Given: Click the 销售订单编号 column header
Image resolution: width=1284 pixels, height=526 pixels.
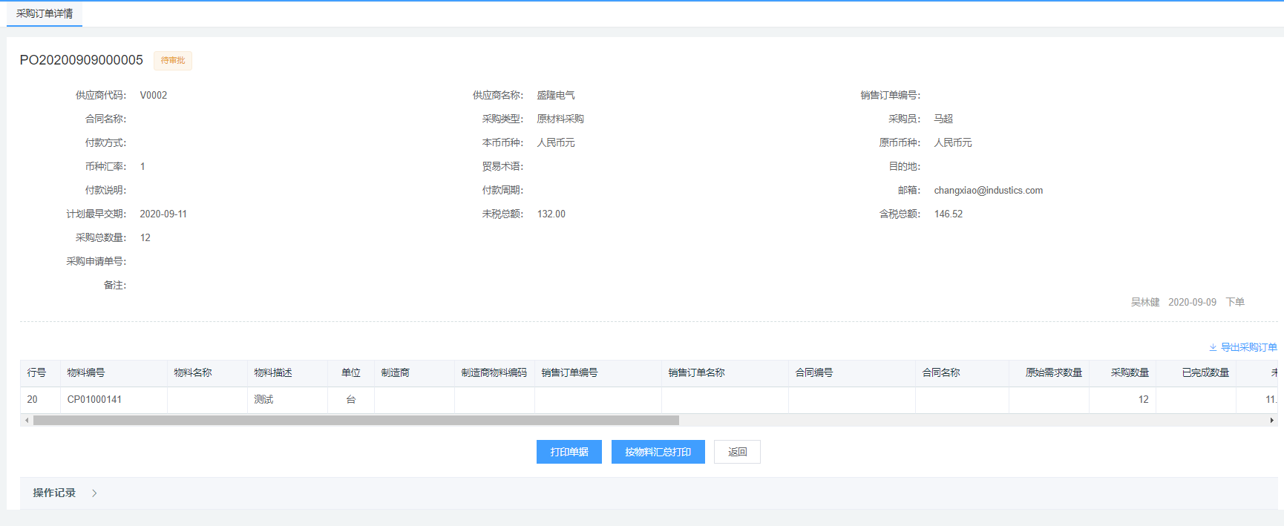Looking at the screenshot, I should pos(569,372).
